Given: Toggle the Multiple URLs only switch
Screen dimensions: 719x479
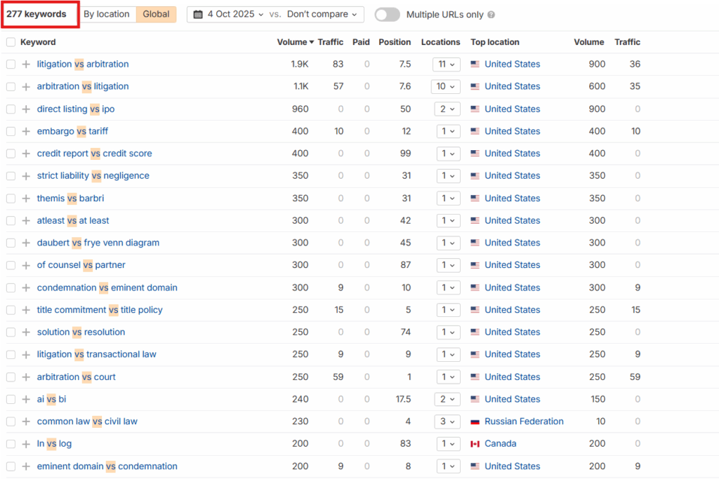Looking at the screenshot, I should point(387,15).
